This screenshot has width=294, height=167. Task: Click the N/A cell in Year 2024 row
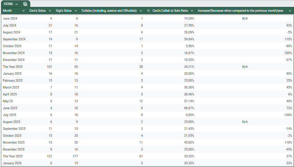(x=245, y=67)
